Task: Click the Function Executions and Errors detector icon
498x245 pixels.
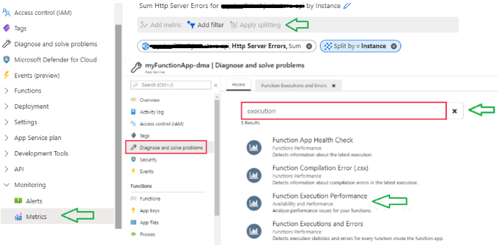Action: [254, 231]
